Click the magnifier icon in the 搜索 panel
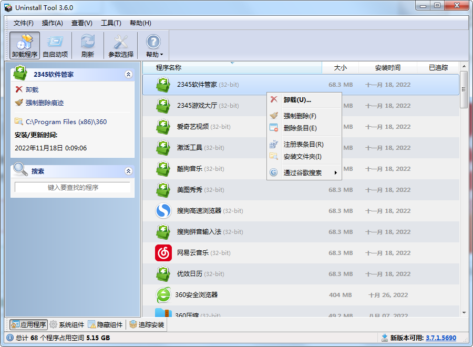473x347 pixels. coord(20,169)
